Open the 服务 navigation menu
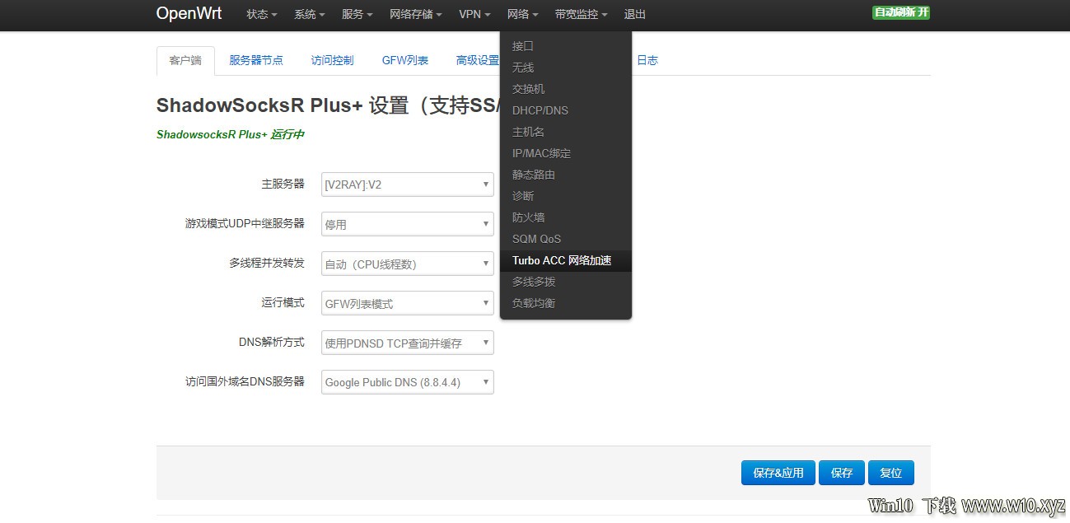1070x523 pixels. [357, 15]
